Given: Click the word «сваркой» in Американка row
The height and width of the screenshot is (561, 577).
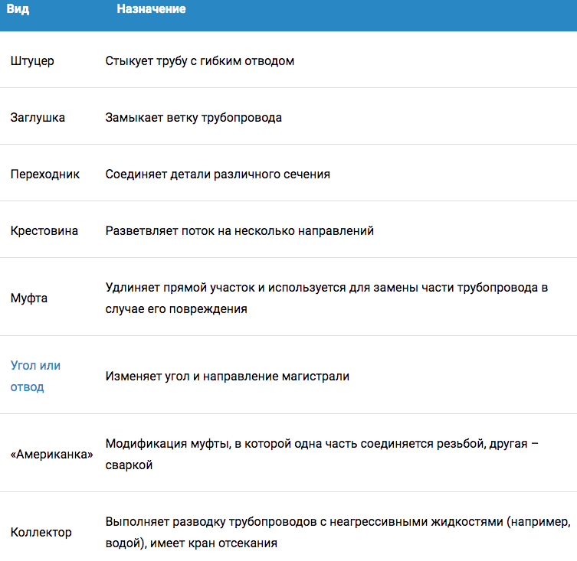Looking at the screenshot, I should [129, 465].
